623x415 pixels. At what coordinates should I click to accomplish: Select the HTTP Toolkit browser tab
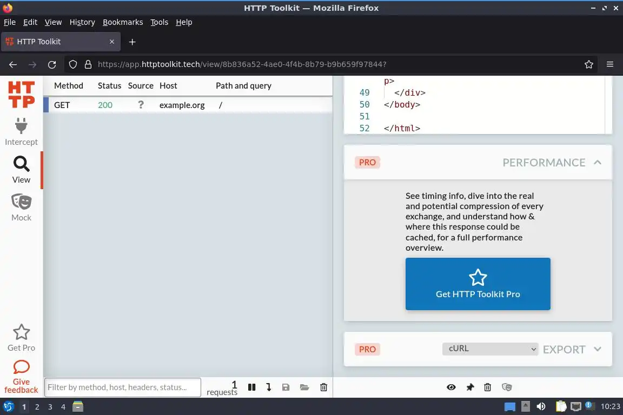[61, 42]
